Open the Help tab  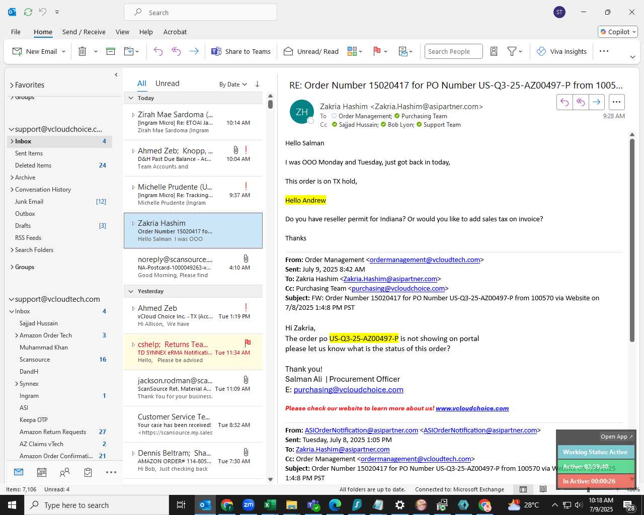[146, 32]
